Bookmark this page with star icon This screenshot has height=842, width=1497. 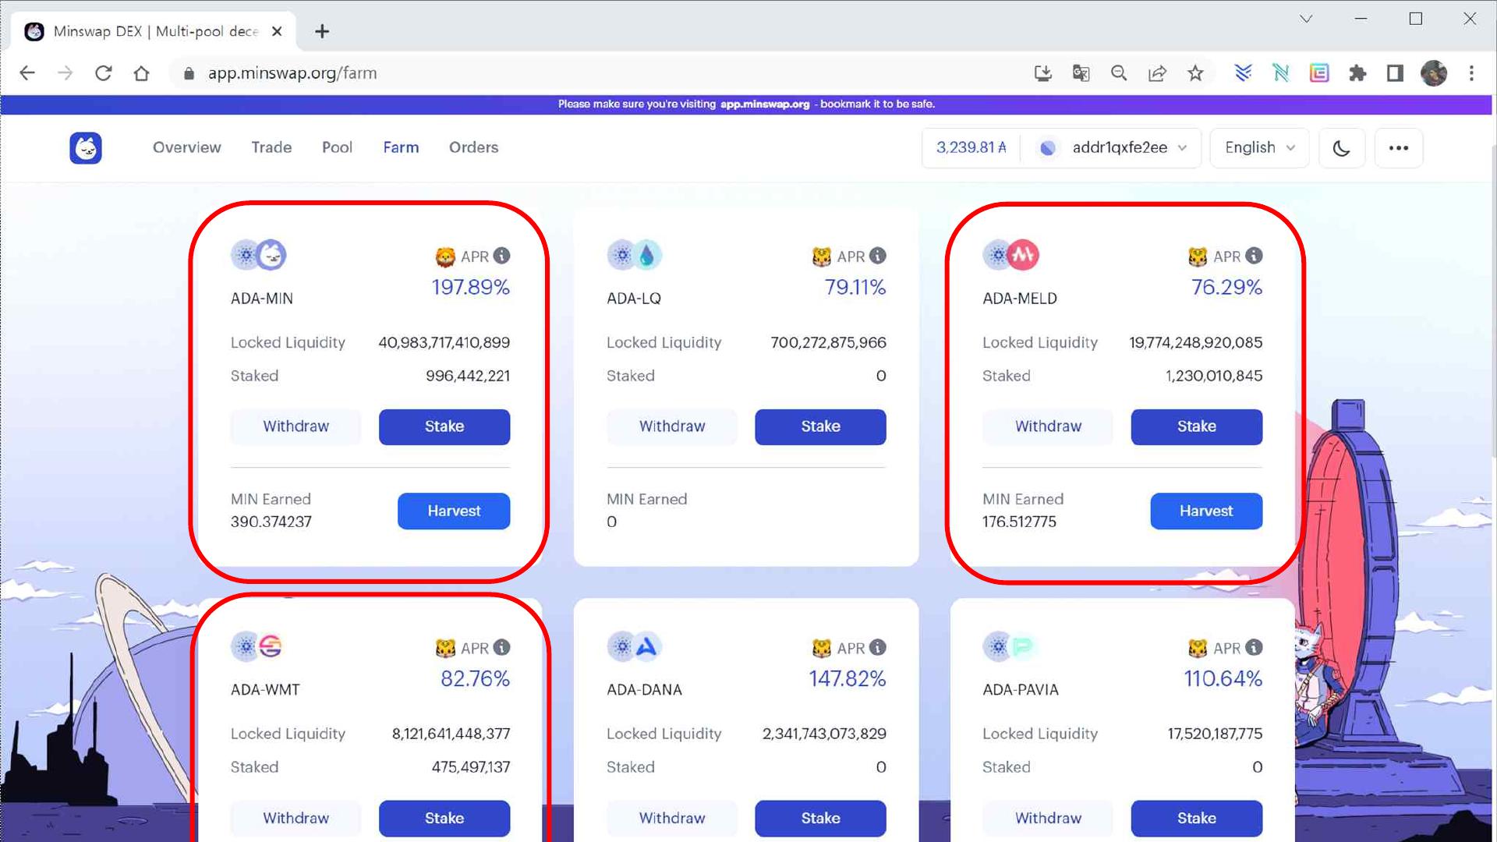pos(1195,73)
